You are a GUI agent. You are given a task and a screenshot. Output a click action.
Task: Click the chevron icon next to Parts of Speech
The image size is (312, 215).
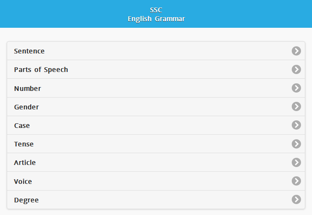point(296,69)
